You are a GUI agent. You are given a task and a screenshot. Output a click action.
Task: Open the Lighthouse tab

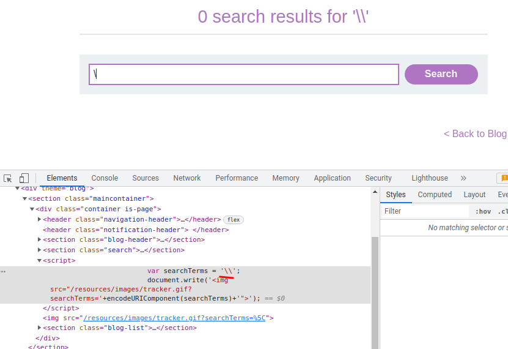[x=430, y=178]
